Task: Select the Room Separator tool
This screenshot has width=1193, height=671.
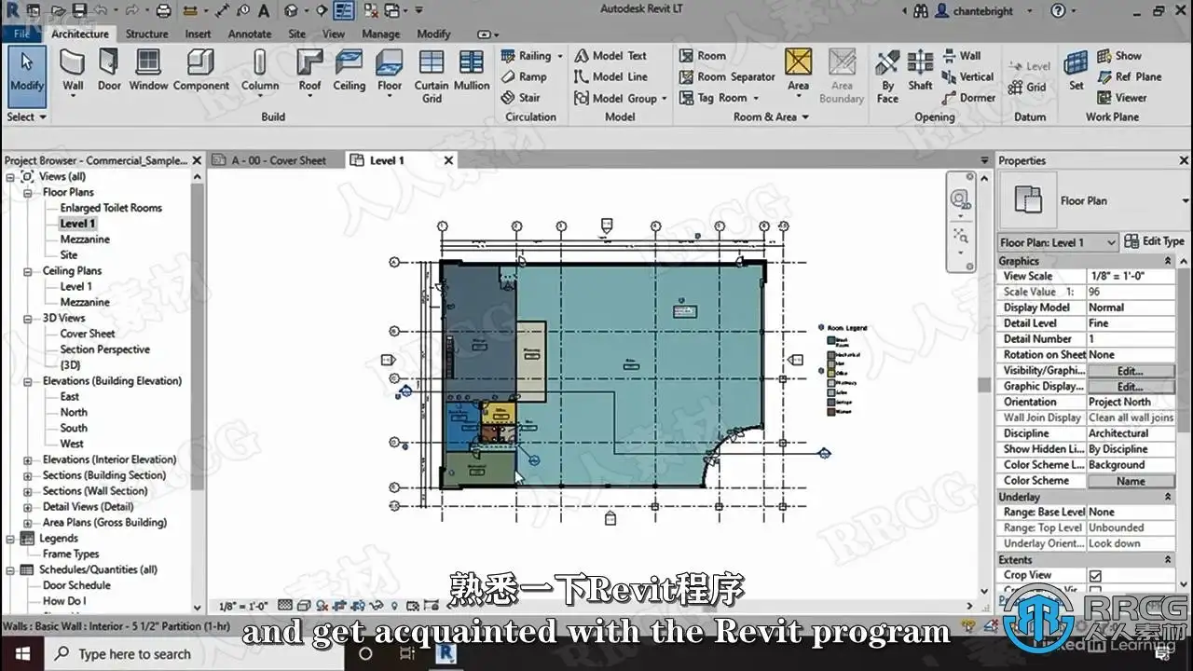Action: pos(727,76)
